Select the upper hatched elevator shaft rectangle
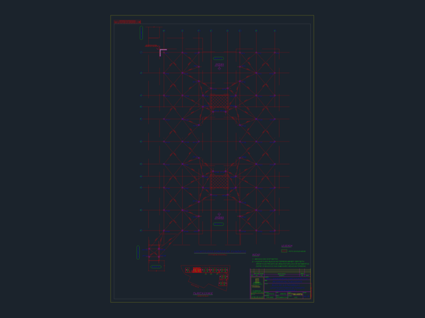This screenshot has width=425, height=318. coord(219,101)
